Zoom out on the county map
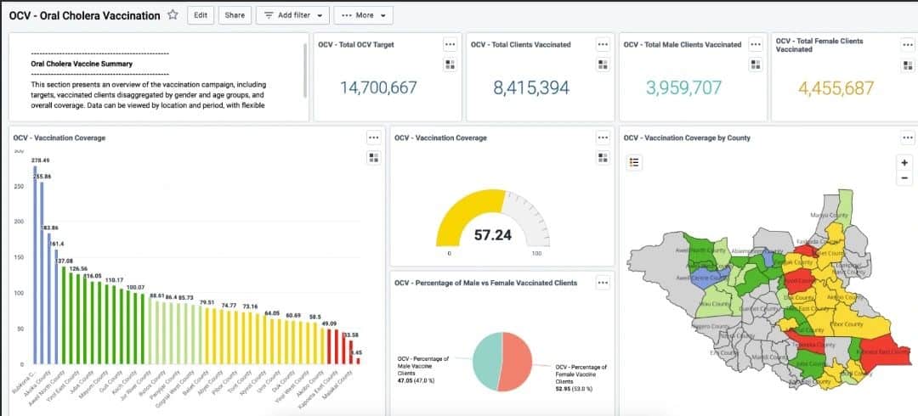The image size is (918, 416). point(904,178)
